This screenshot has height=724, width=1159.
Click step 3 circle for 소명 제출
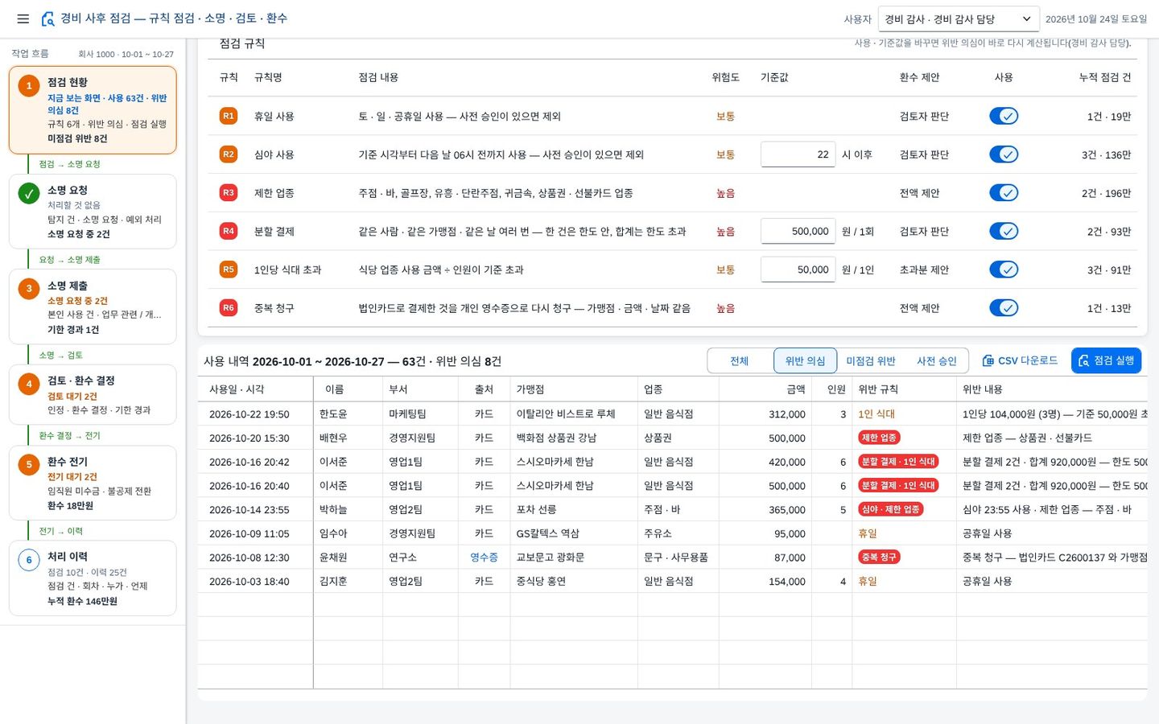29,289
